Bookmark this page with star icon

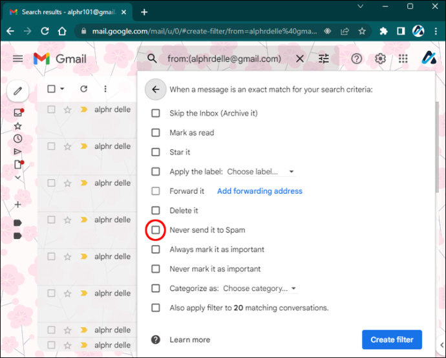(x=362, y=31)
